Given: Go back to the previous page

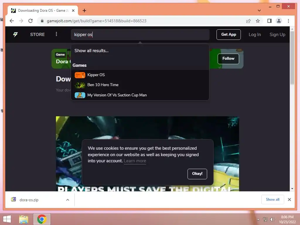Looking at the screenshot, I should pos(12,21).
